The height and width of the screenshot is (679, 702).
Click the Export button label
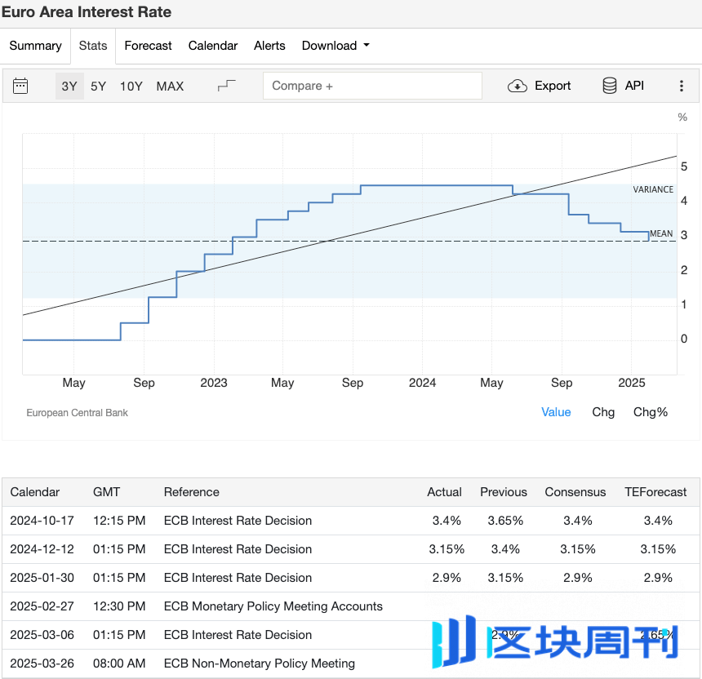click(553, 86)
